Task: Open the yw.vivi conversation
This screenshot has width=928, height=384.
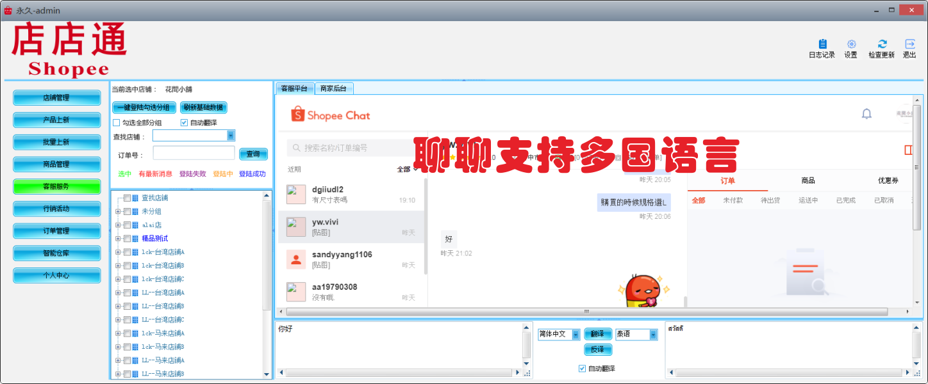Action: 351,227
